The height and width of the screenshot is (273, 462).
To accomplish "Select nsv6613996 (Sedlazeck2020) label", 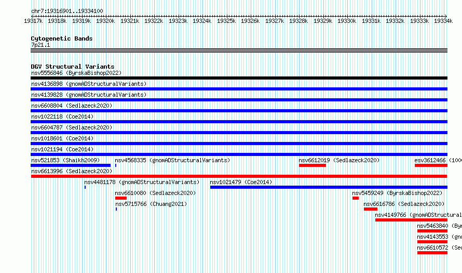I will [x=72, y=171].
